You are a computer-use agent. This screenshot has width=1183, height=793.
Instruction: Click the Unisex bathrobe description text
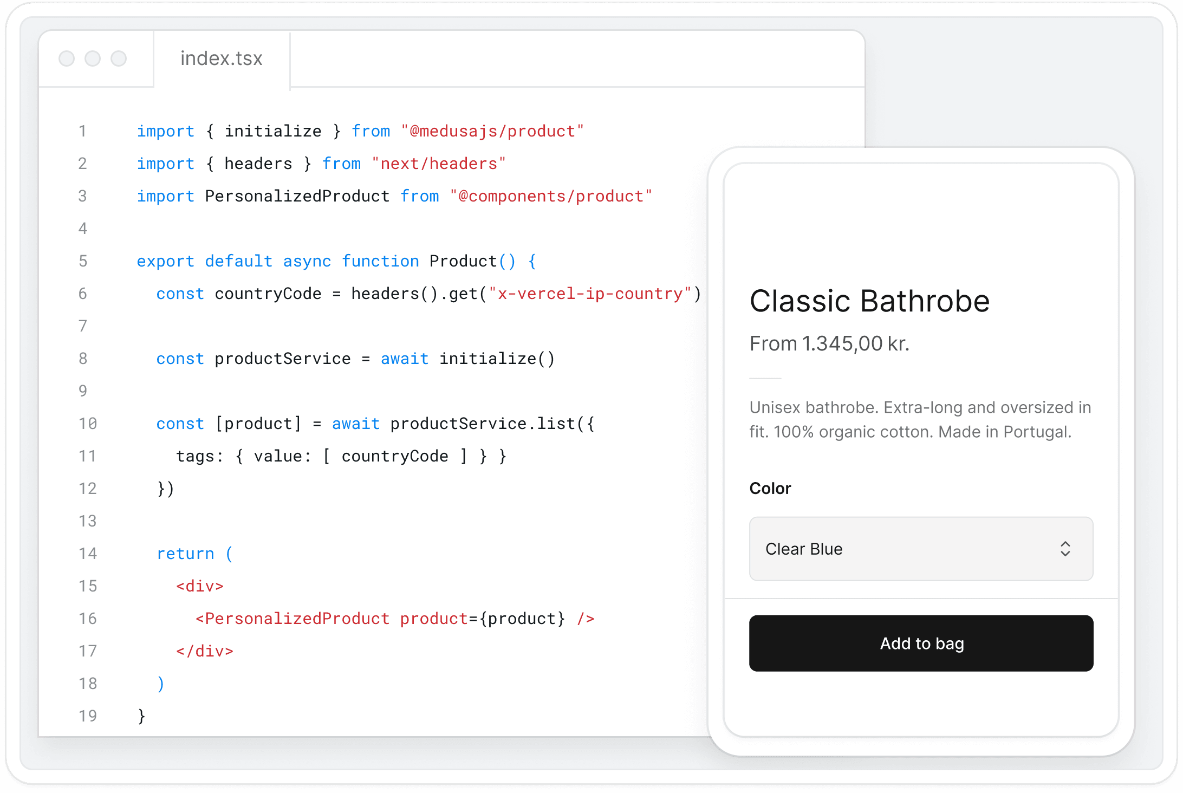[x=920, y=420]
